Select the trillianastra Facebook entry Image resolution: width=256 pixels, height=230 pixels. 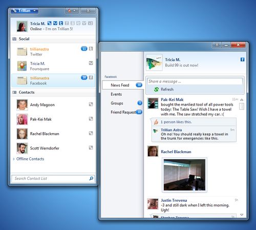[53, 80]
